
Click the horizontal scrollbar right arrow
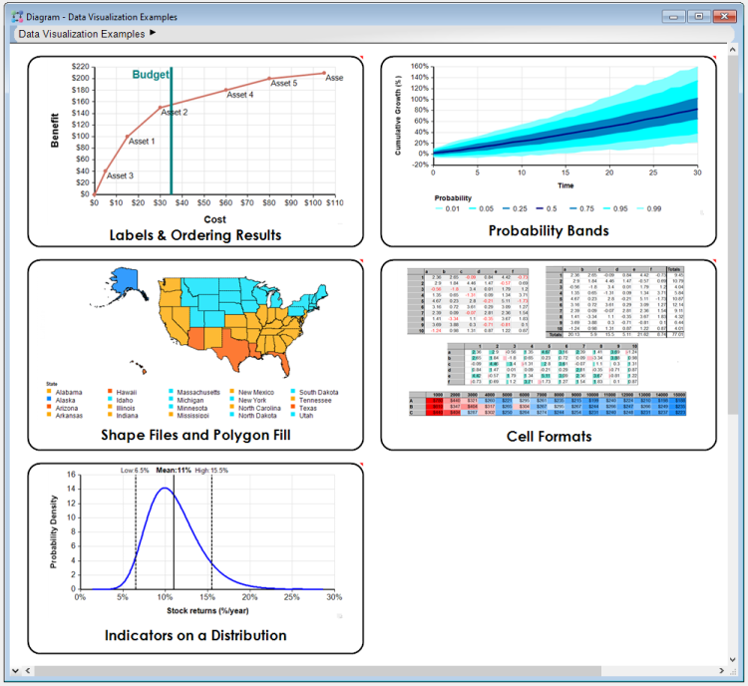click(721, 671)
